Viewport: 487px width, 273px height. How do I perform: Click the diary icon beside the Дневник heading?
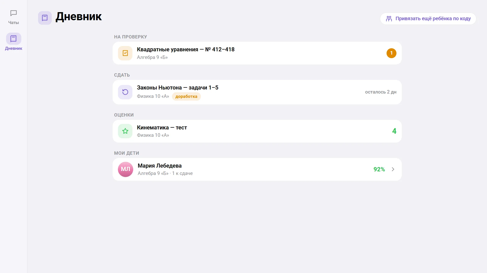pos(45,18)
